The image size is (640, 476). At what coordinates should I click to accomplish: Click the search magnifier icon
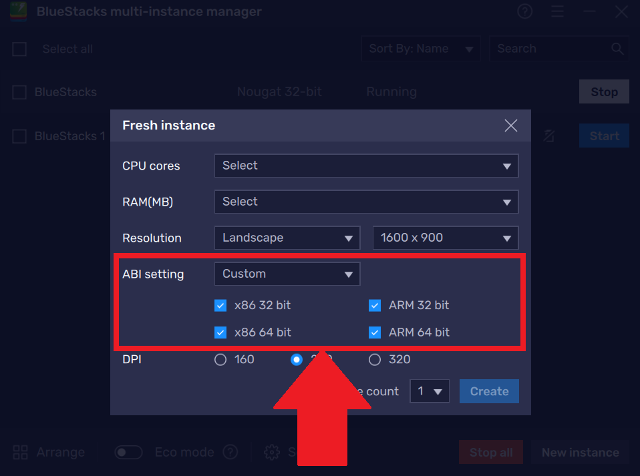[x=616, y=48]
